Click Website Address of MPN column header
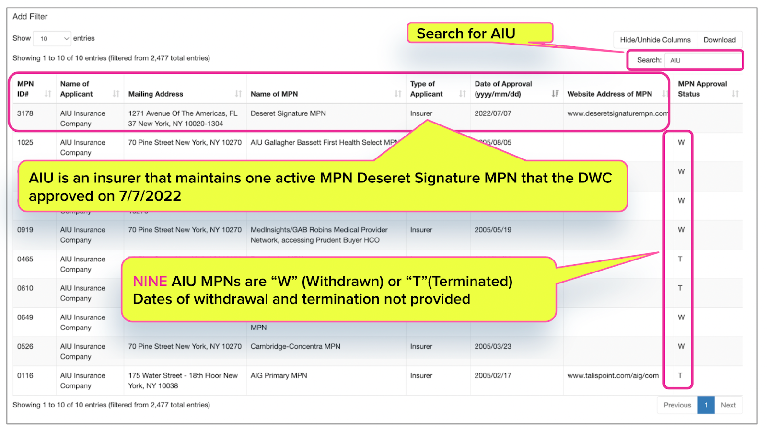This screenshot has width=767, height=430. point(609,94)
